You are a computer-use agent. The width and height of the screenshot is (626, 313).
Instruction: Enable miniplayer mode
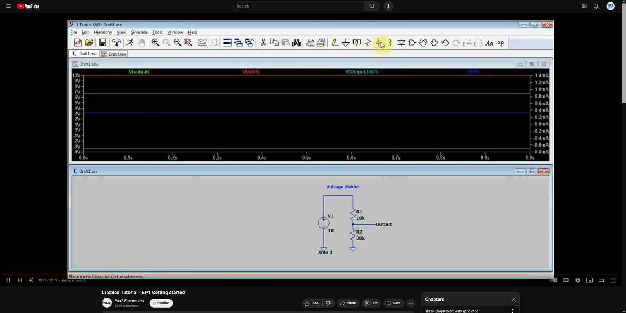coord(589,280)
